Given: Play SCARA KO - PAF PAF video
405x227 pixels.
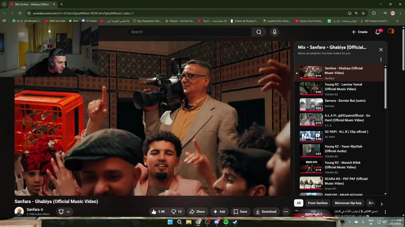Looking at the screenshot, I should click(x=339, y=183).
